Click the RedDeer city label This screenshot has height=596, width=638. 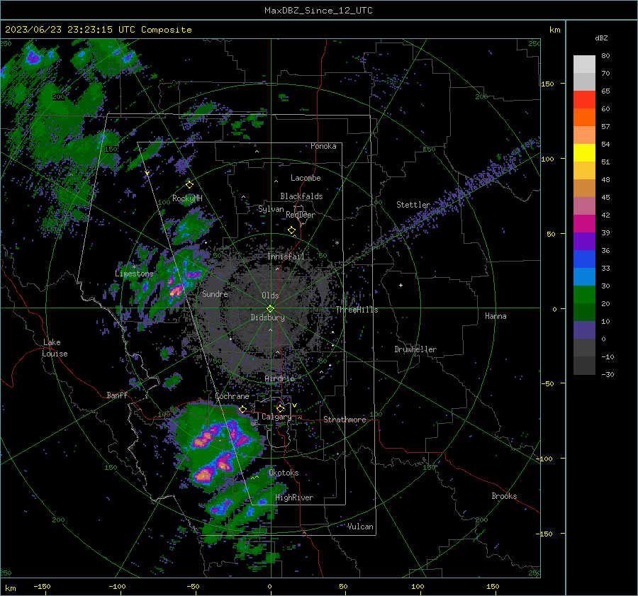[x=301, y=215]
